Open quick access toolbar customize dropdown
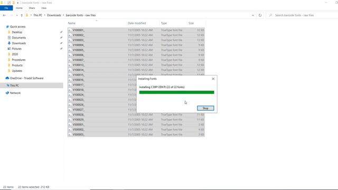The image size is (338, 190). point(17,3)
